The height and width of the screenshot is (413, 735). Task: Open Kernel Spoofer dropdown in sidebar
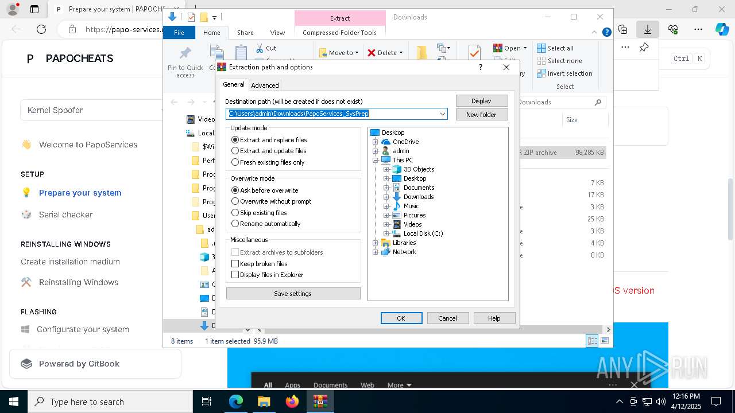tap(92, 110)
